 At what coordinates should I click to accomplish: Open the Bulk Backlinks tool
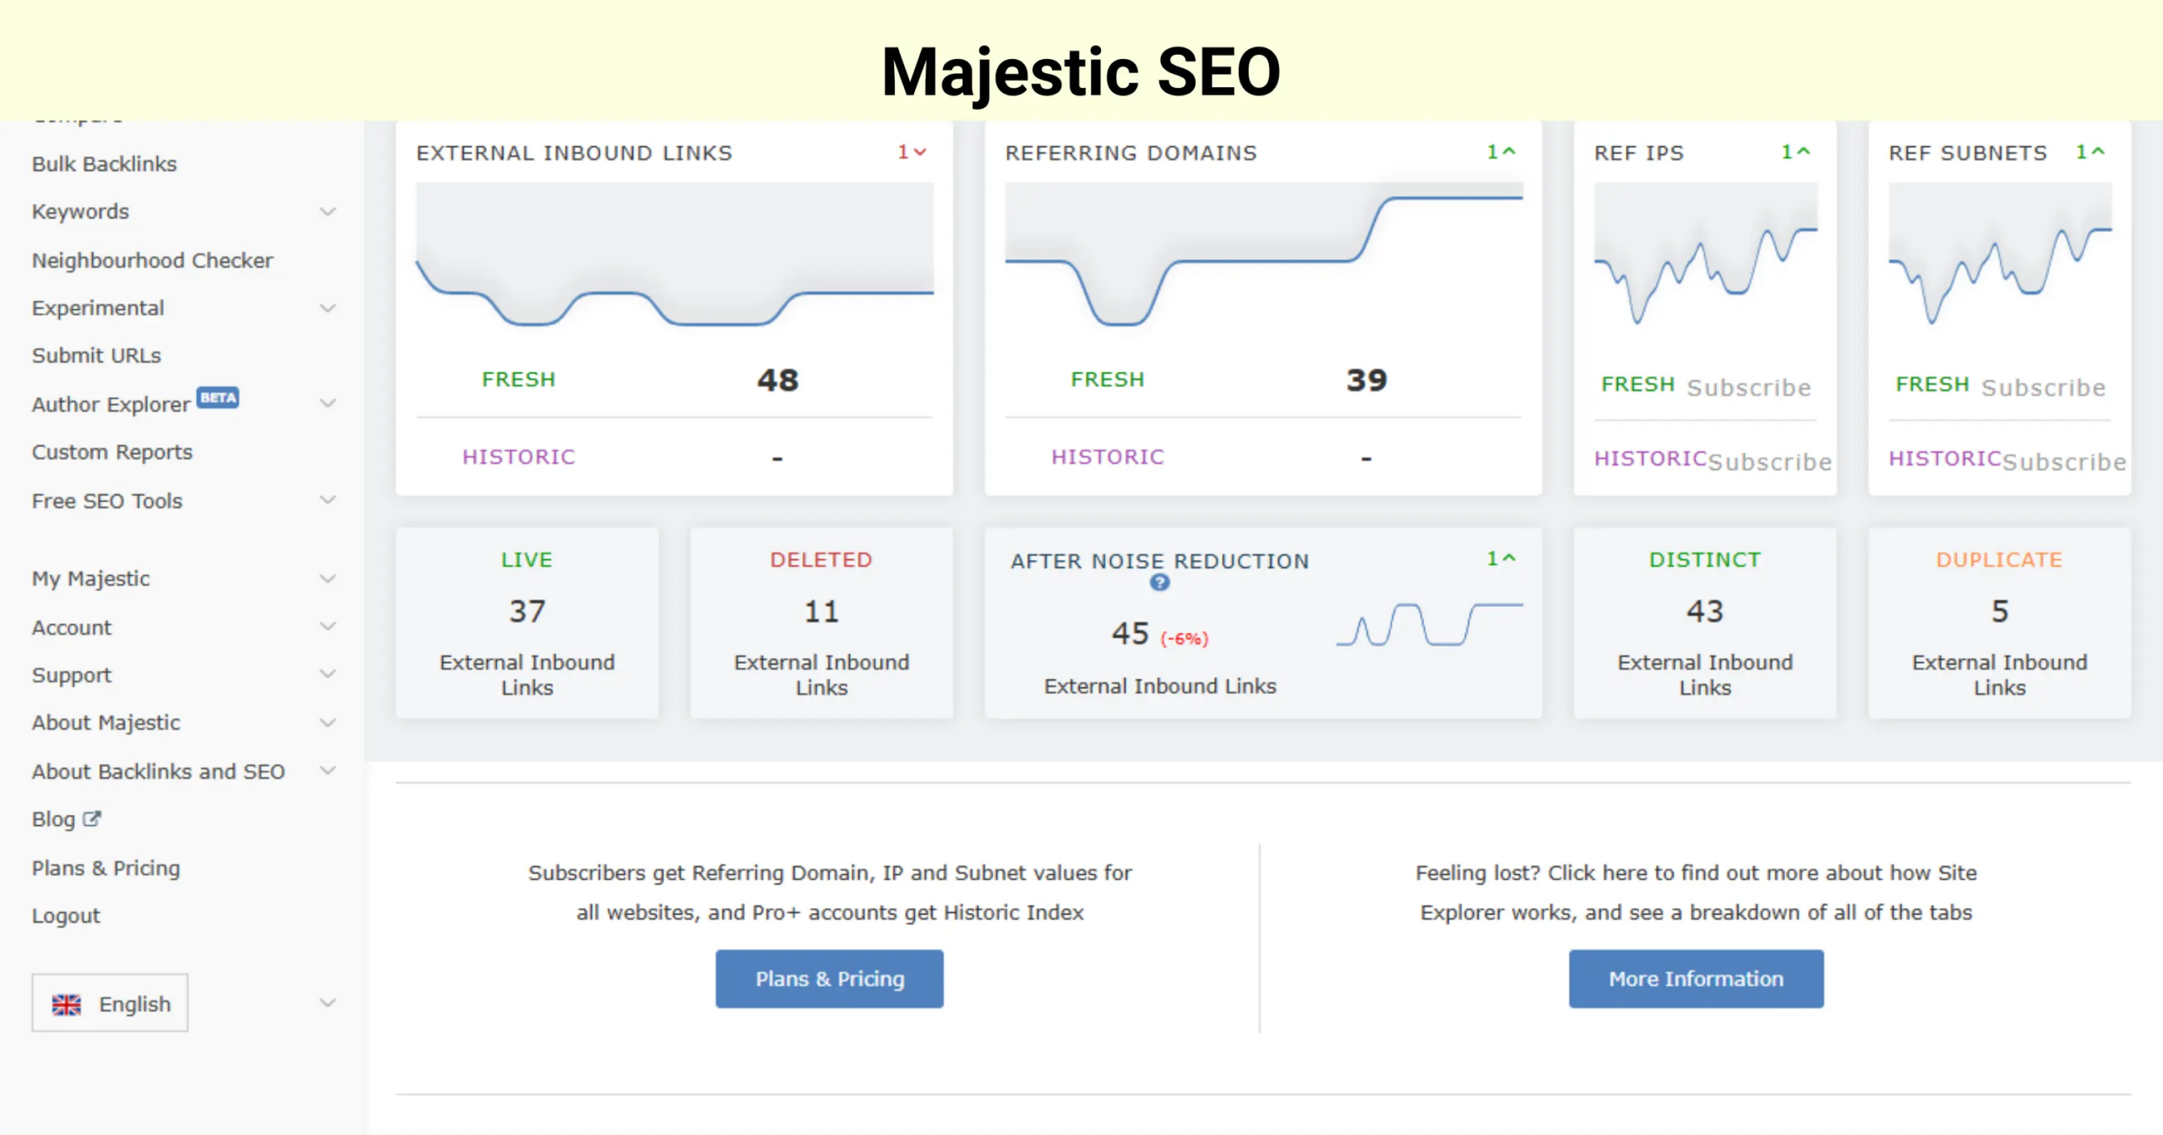pyautogui.click(x=104, y=163)
